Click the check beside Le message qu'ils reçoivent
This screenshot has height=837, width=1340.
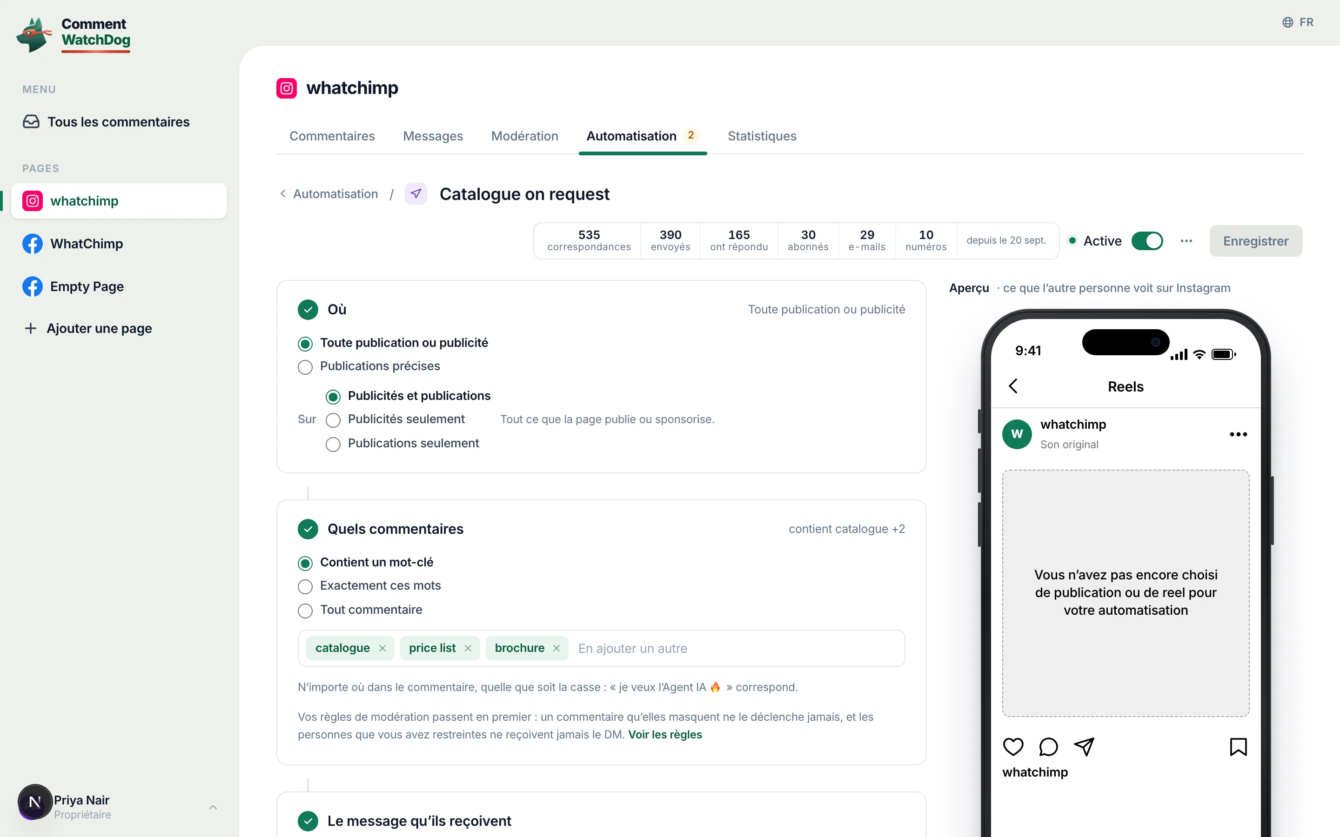tap(308, 821)
